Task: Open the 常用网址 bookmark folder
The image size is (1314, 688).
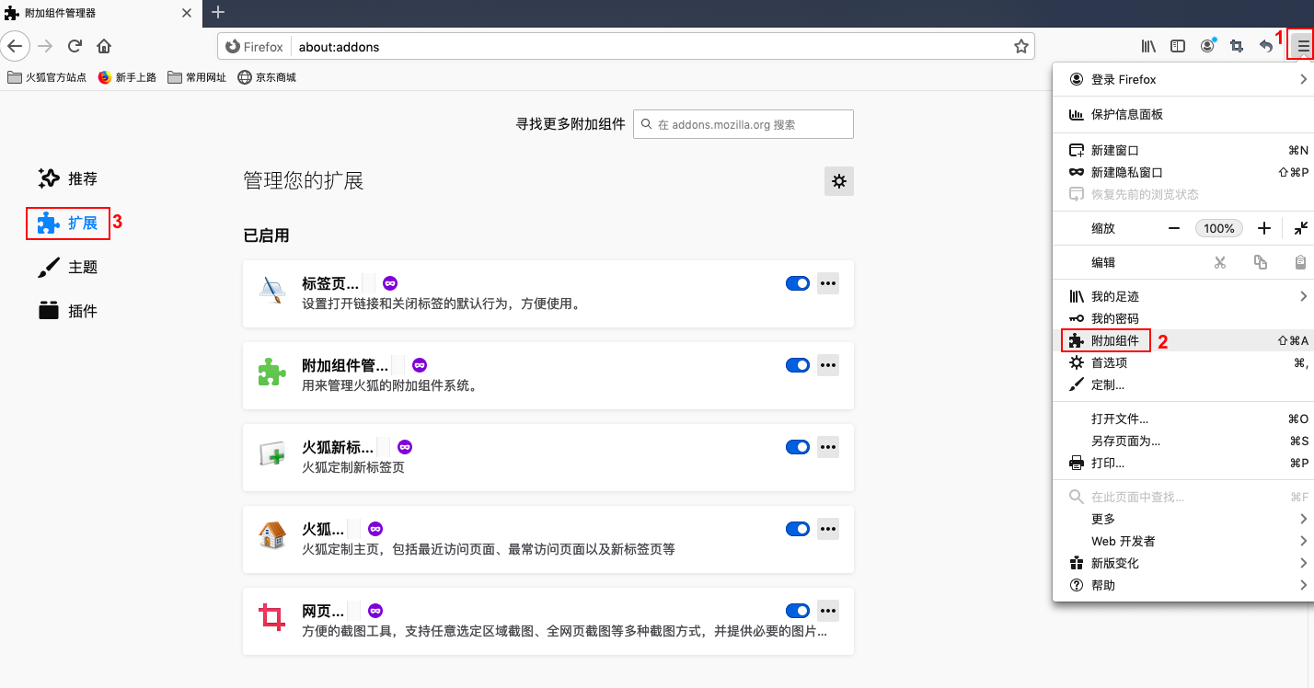Action: tap(197, 77)
